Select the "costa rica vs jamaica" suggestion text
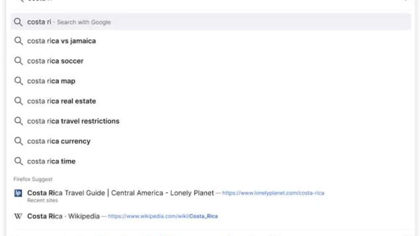 61,41
